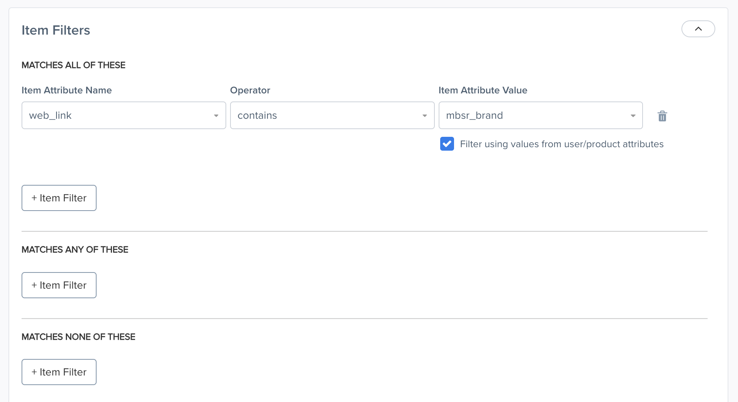Uncheck filter using user/product attributes checkbox
The image size is (738, 402).
[447, 144]
